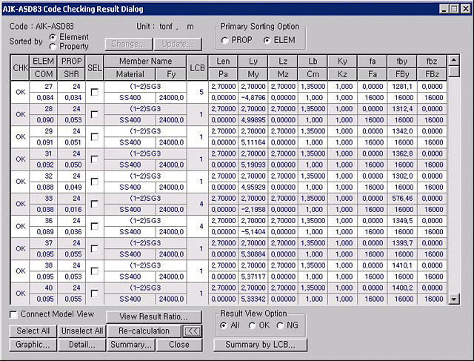Click the LCB column header
Screen dimensions: 474x361
click(198, 67)
